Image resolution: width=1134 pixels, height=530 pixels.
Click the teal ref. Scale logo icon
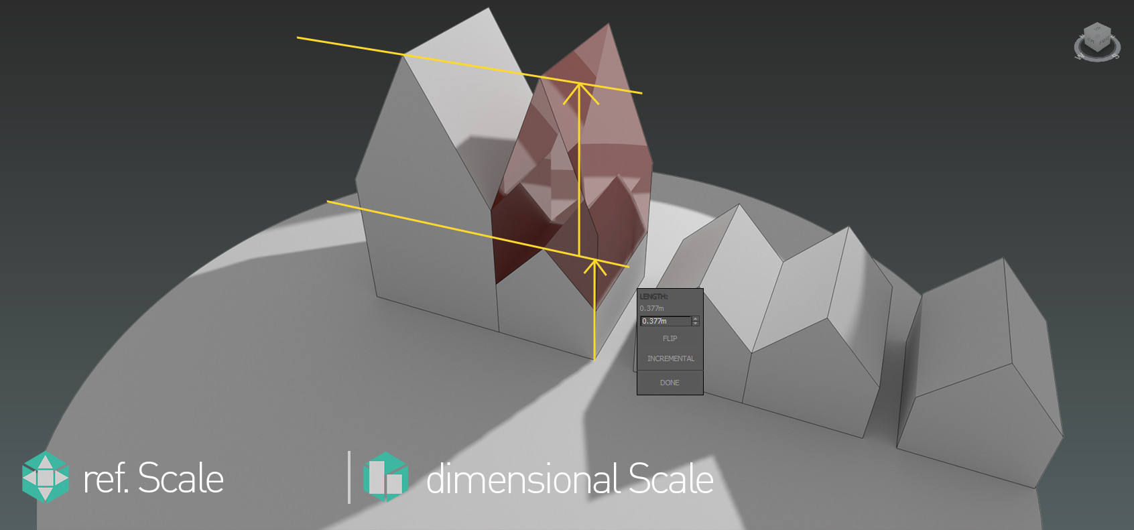45,477
